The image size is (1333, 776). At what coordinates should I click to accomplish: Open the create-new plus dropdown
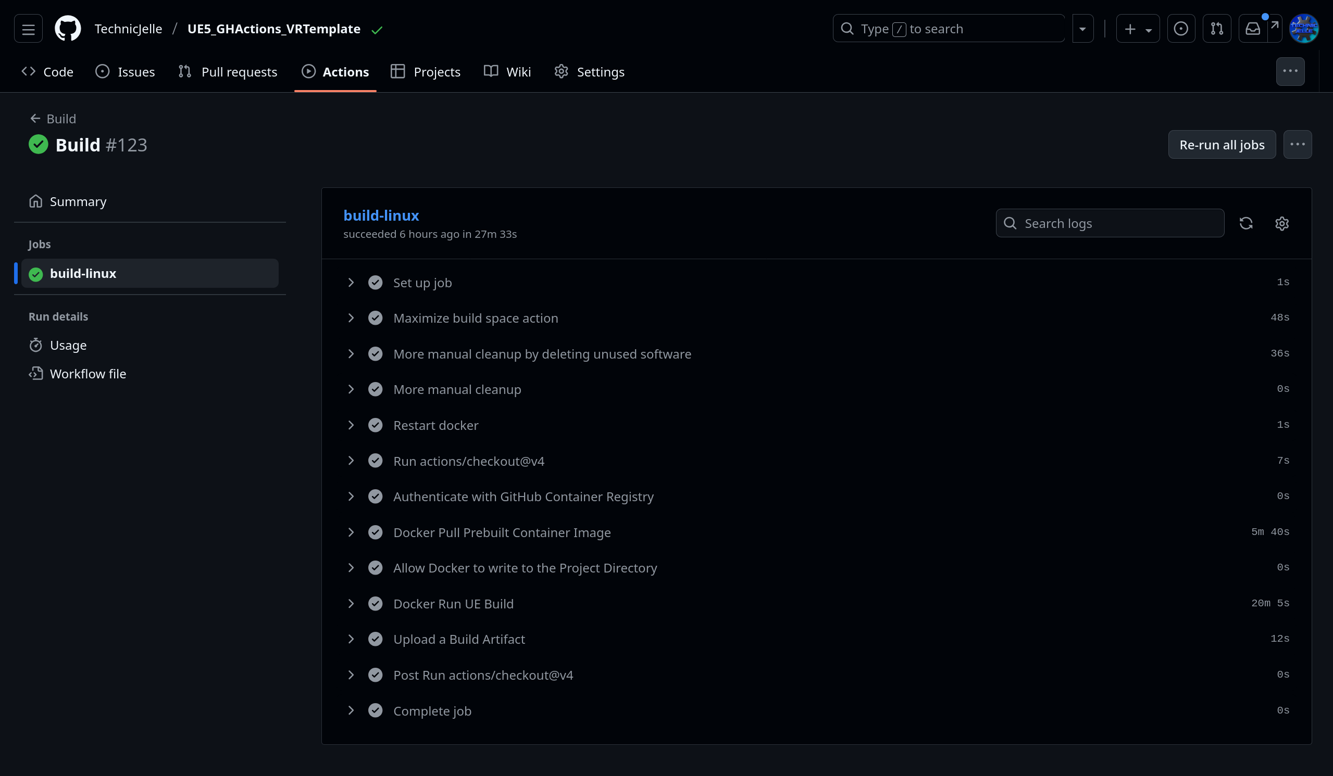click(1137, 29)
